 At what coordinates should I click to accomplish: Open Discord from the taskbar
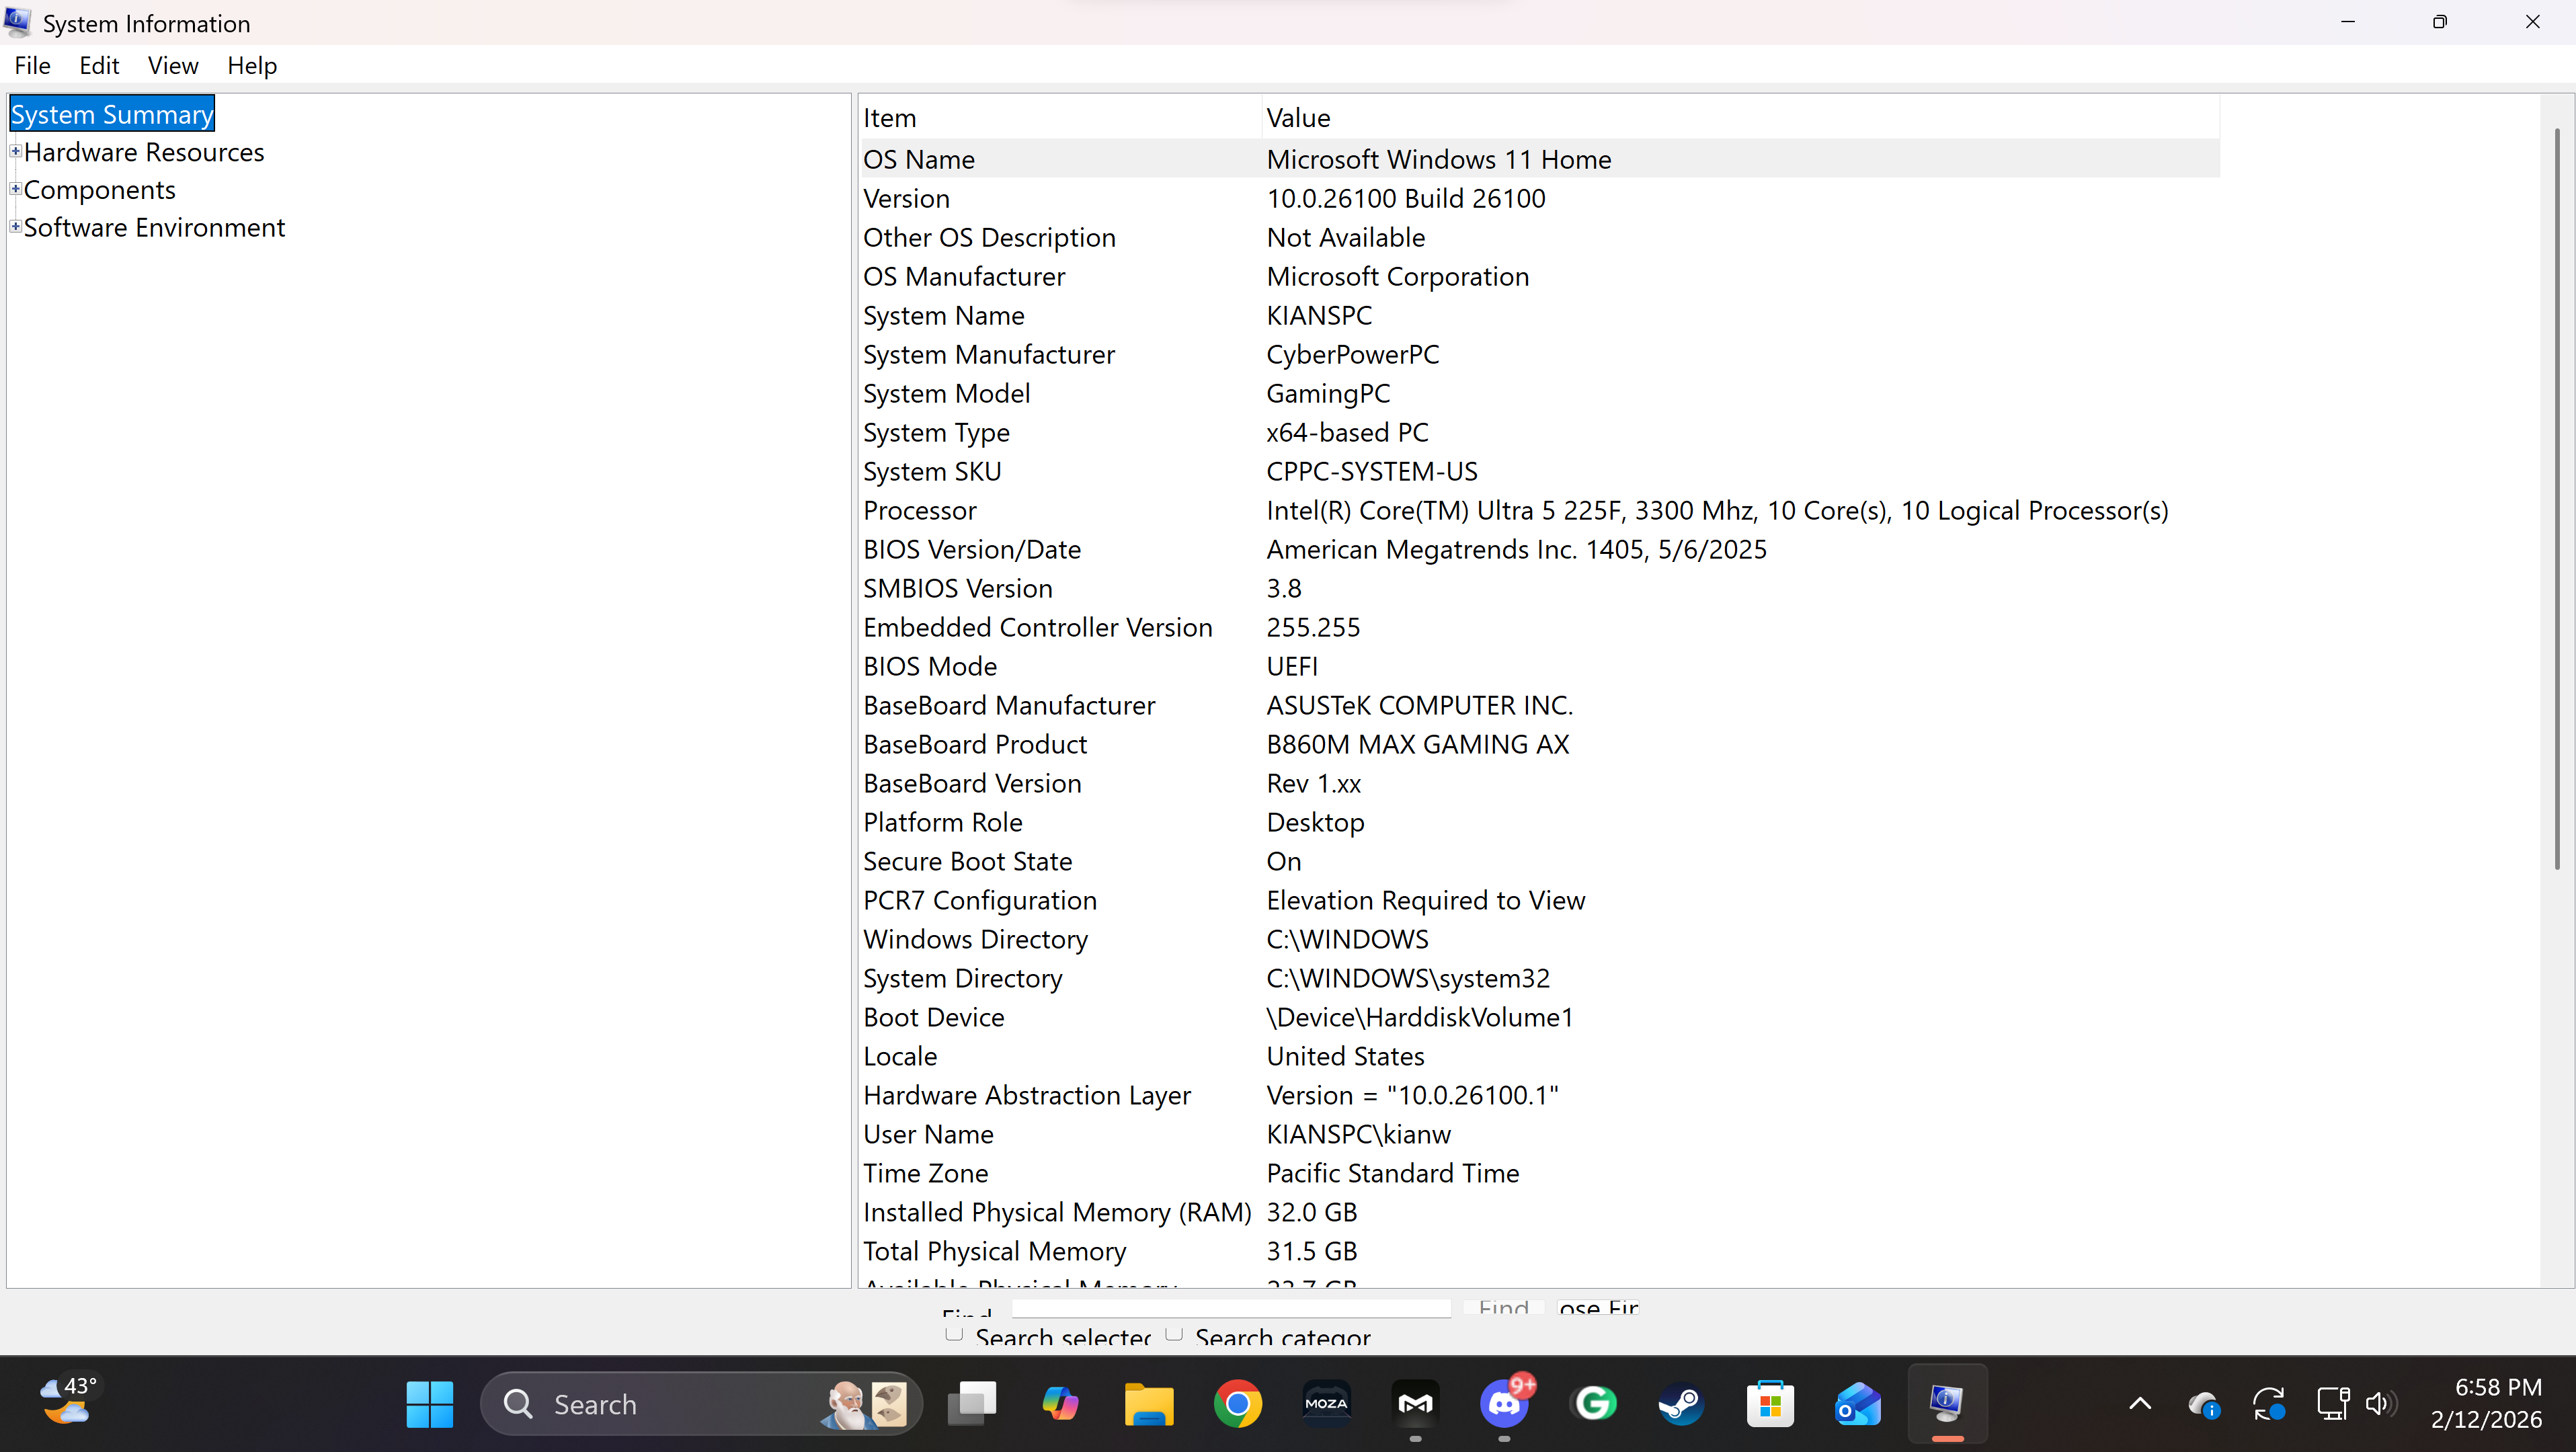(x=1505, y=1404)
